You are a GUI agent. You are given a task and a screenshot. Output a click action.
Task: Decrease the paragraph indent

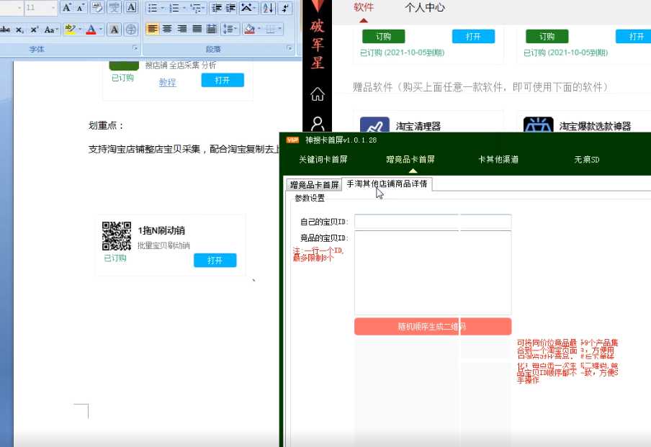pyautogui.click(x=216, y=8)
